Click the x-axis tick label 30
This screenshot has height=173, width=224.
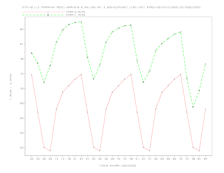click(x=94, y=159)
